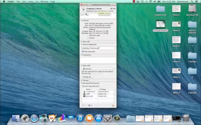
Task: Open the Finder menu
Action: point(11,2)
